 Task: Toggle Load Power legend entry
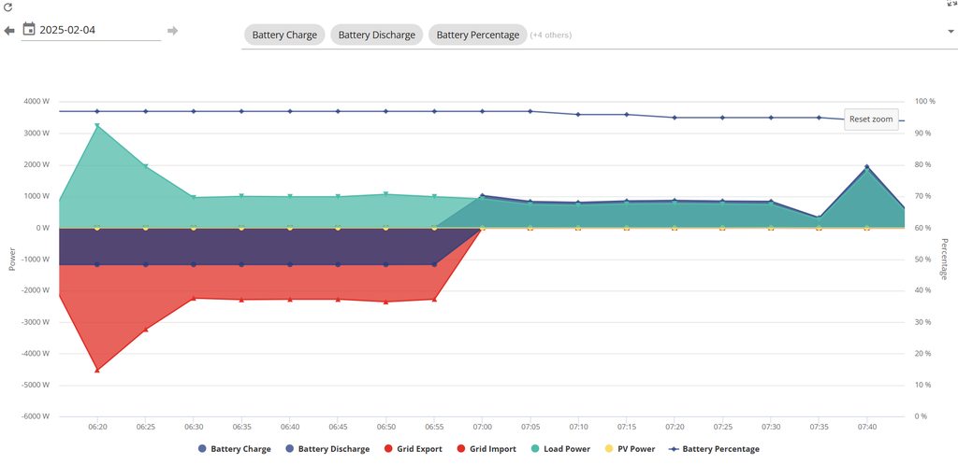click(563, 449)
